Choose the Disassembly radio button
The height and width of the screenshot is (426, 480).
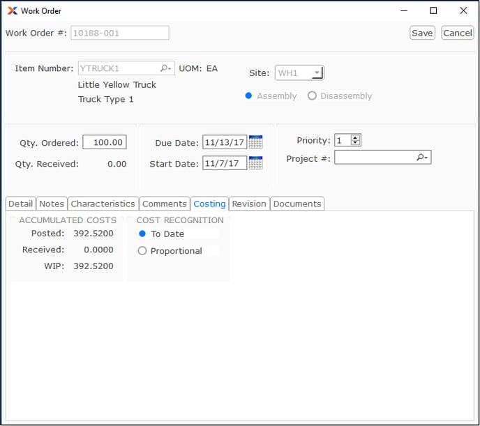coord(312,96)
